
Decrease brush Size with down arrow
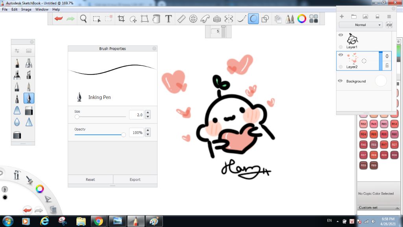coord(148,117)
